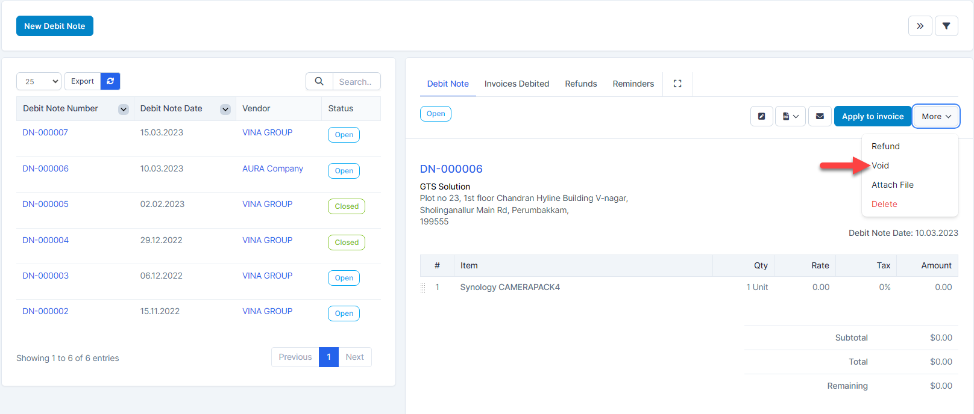974x414 pixels.
Task: Sort by Debit Note Date column arrow
Action: coord(225,109)
